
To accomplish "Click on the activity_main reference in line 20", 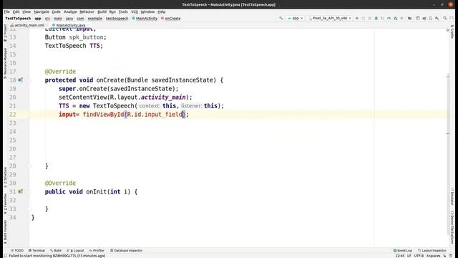I will [x=163, y=97].
